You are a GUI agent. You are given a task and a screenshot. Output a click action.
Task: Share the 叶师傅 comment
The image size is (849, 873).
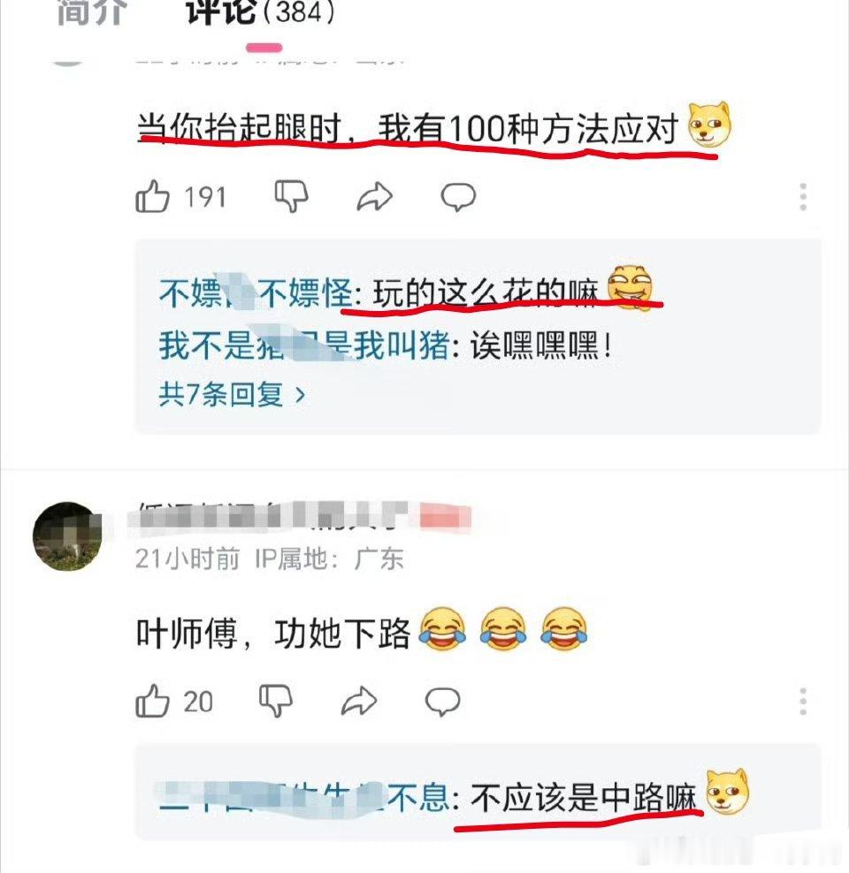359,701
